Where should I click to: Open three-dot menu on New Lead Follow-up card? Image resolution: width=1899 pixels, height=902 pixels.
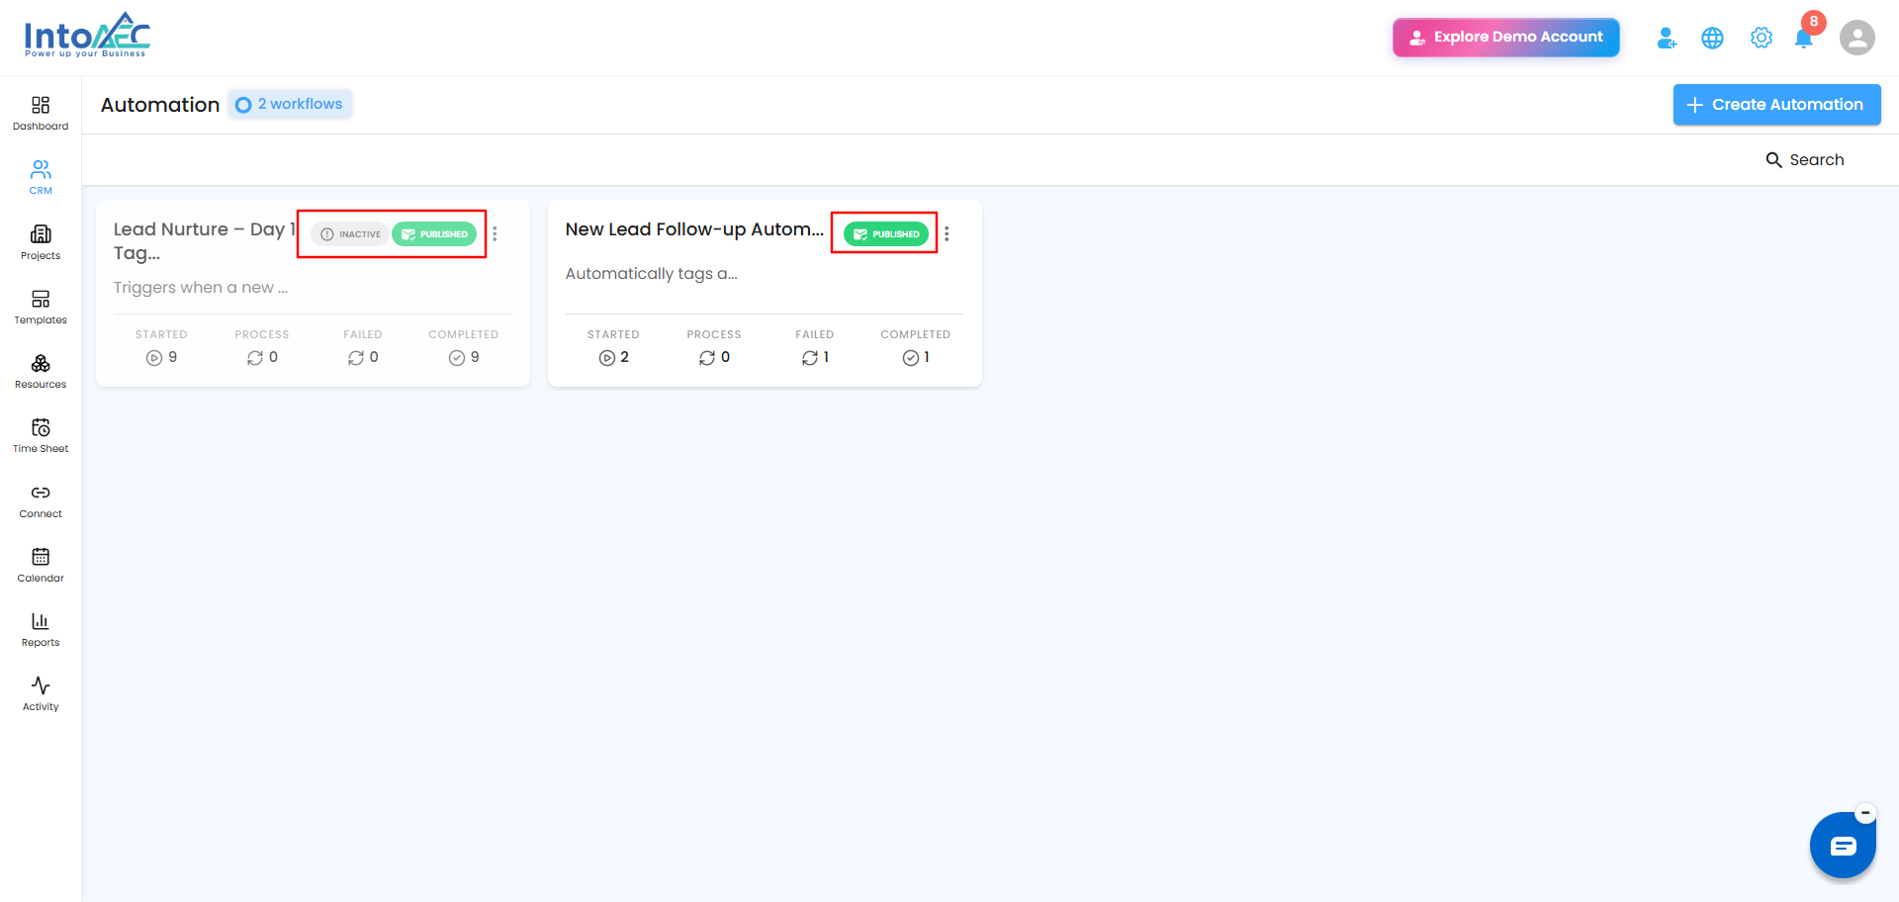pos(947,234)
